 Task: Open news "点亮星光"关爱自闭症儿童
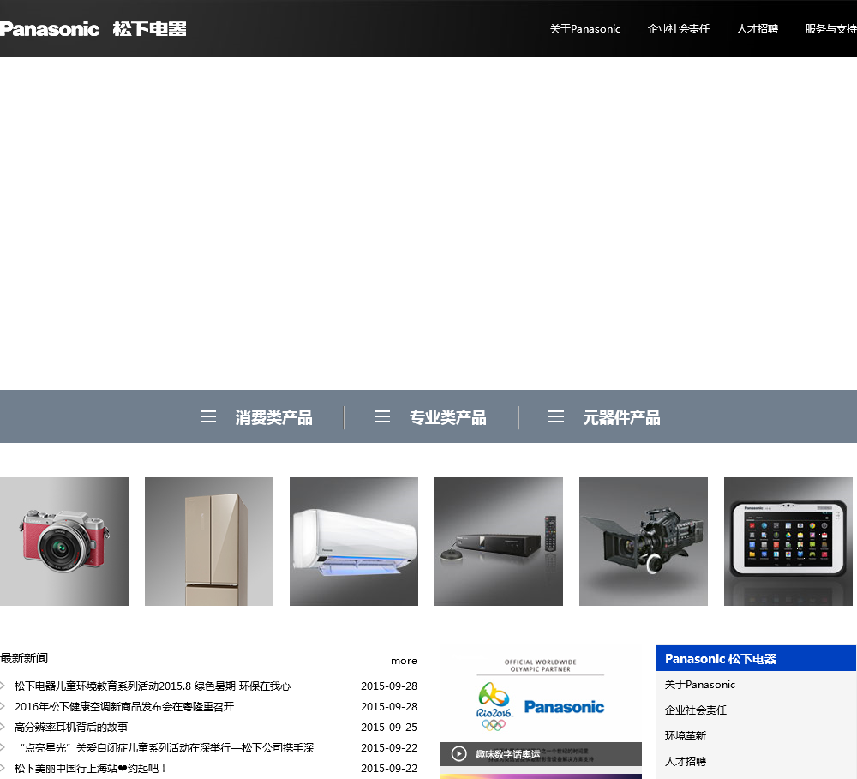[167, 748]
